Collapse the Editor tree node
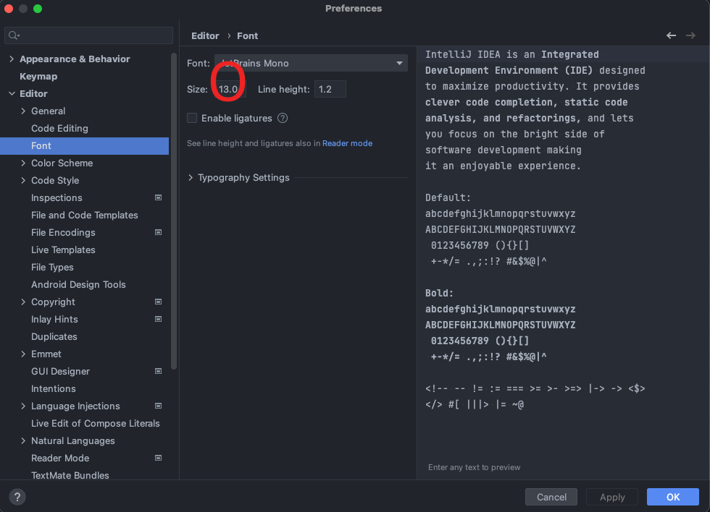Screen dimensions: 710x512 coord(12,93)
